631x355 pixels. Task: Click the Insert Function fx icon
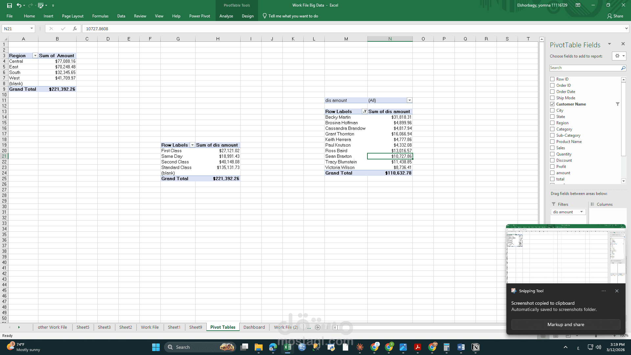[x=75, y=29]
